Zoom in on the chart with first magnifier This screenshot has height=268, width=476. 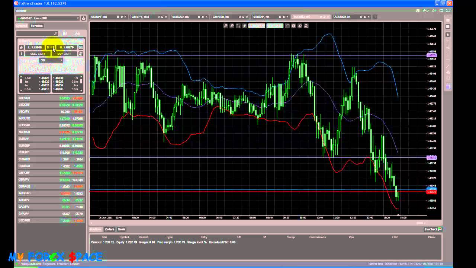(225, 26)
